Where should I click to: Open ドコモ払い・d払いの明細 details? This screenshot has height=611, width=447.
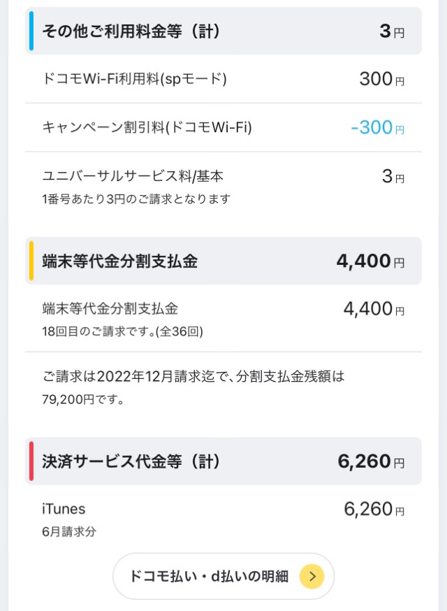(223, 576)
